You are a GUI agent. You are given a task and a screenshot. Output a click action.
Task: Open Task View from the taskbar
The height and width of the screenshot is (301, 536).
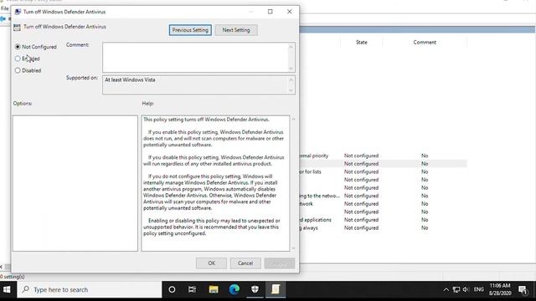[x=192, y=290]
